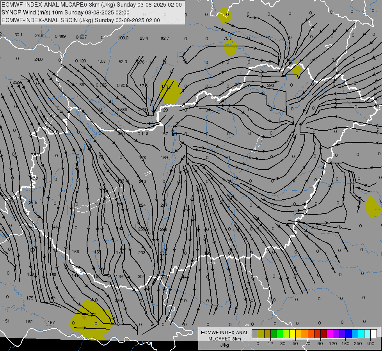Select the 'J/kg' unit label in legend
This screenshot has width=382, height=351.
pyautogui.click(x=225, y=345)
